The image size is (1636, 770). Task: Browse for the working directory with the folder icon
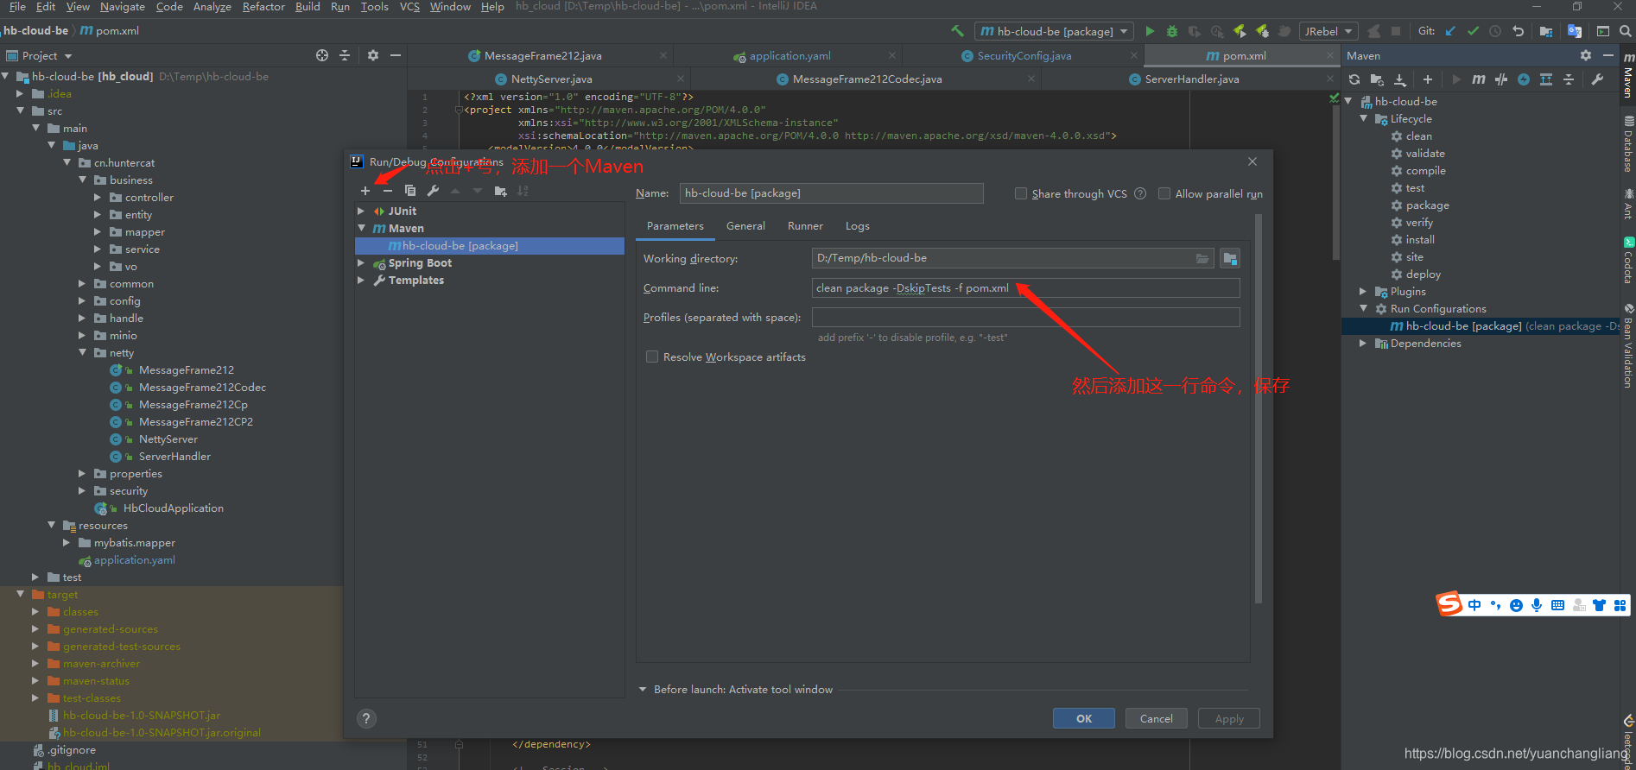1202,258
